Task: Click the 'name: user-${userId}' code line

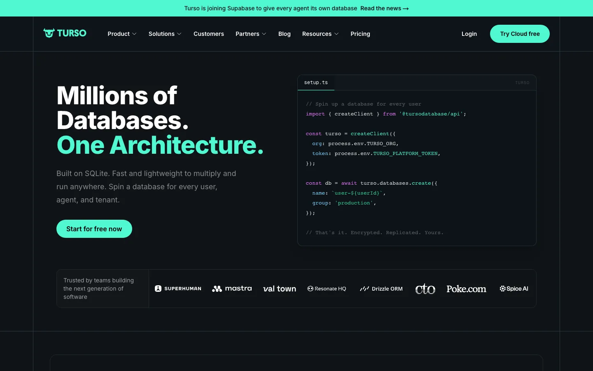Action: point(349,193)
